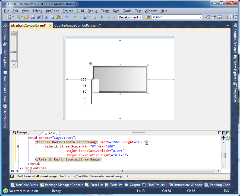Viewport: 240px width, 196px height.
Task: Toggle horizontal split view button
Action: [224, 133]
